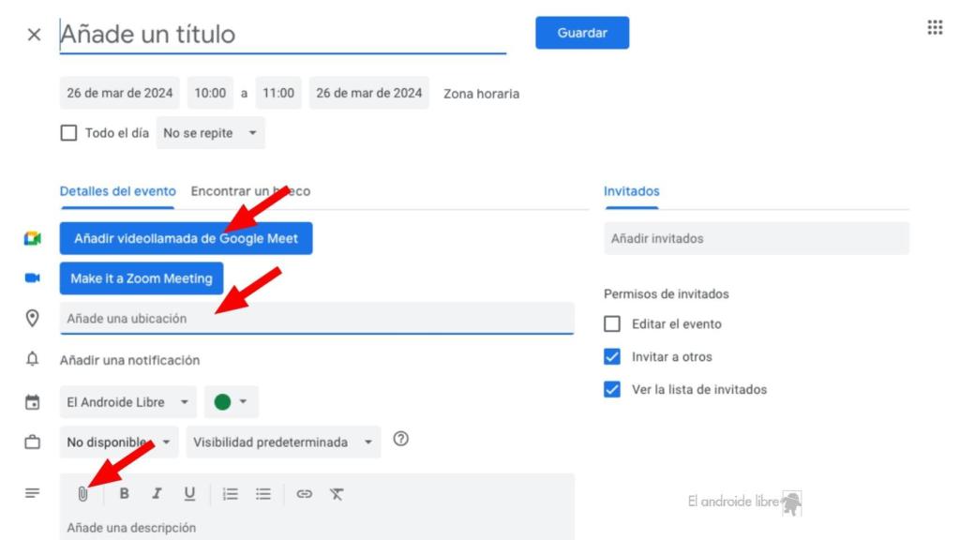Open the visibility help question mark
Screen dimensions: 960x540
coord(401,439)
